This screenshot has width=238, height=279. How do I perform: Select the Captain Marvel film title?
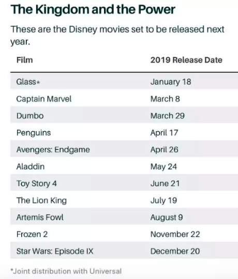44,99
